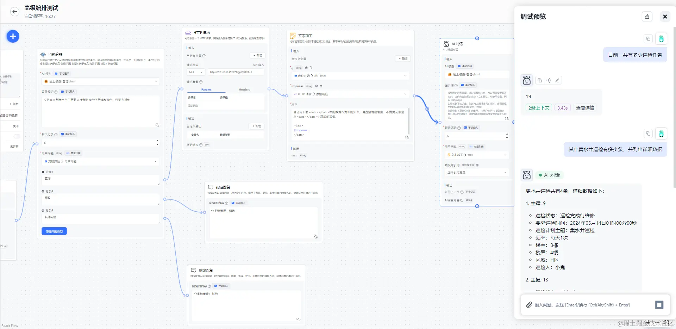Click 手动输入 toggle beside 问题分类 聊天记录
676x329 pixels.
click(68, 134)
